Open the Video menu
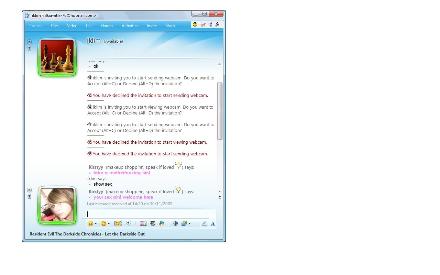The height and width of the screenshot is (275, 440). 72,26
